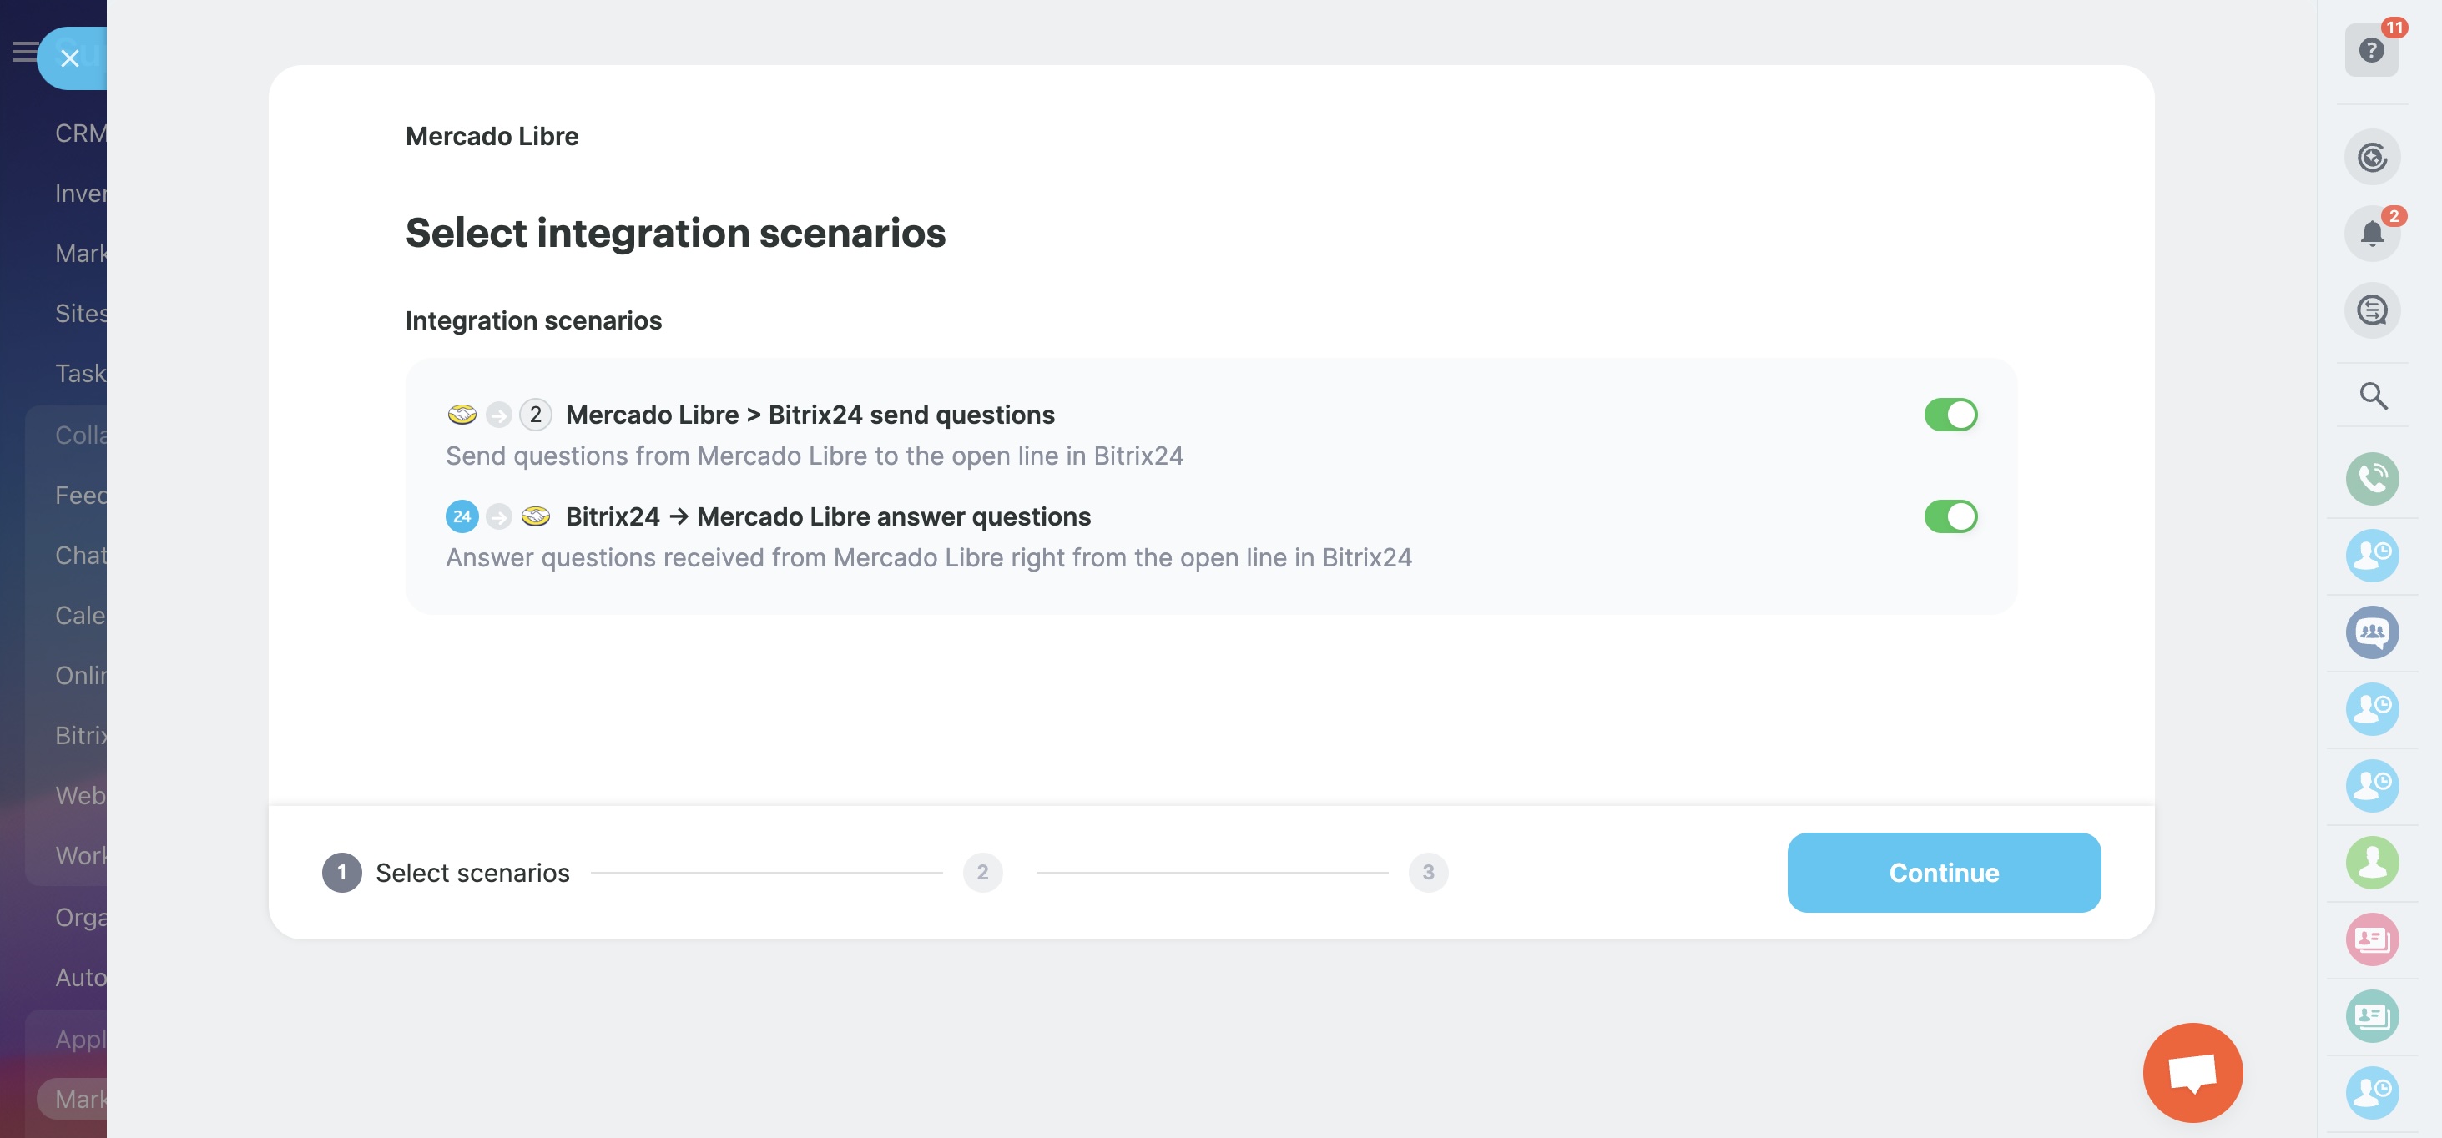Click the pink contact card icon
Image resolution: width=2442 pixels, height=1138 pixels.
pyautogui.click(x=2372, y=939)
